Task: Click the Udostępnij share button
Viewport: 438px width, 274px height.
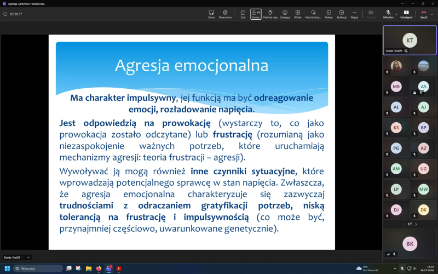Action: 406,14
